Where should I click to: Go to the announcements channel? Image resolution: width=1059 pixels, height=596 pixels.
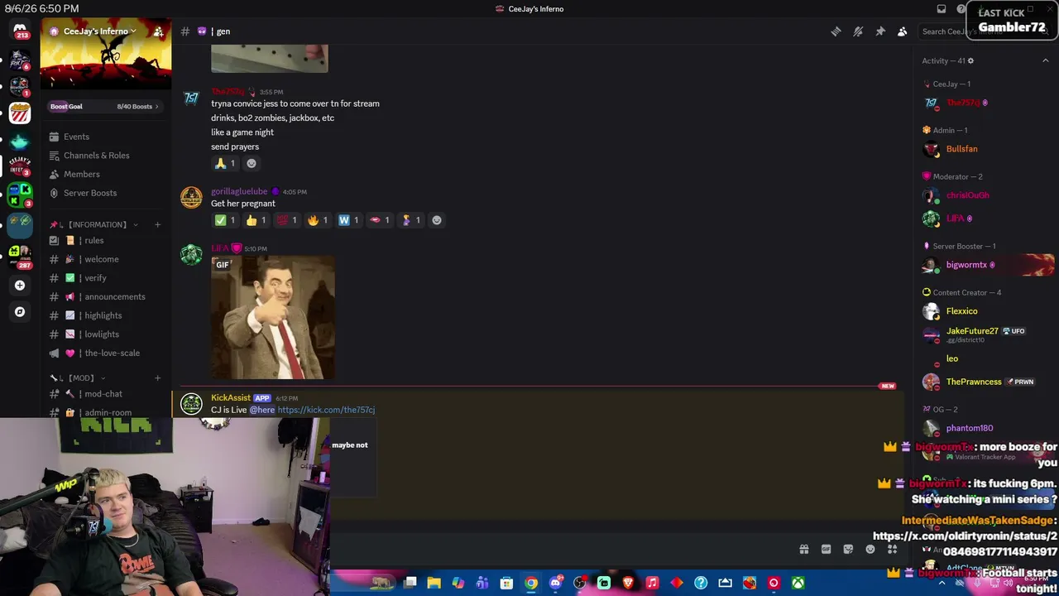pos(106,297)
